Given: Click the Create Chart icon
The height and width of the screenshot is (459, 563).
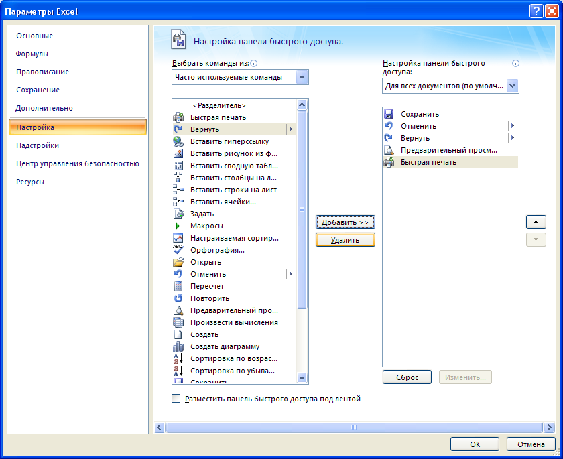Looking at the screenshot, I should 178,346.
